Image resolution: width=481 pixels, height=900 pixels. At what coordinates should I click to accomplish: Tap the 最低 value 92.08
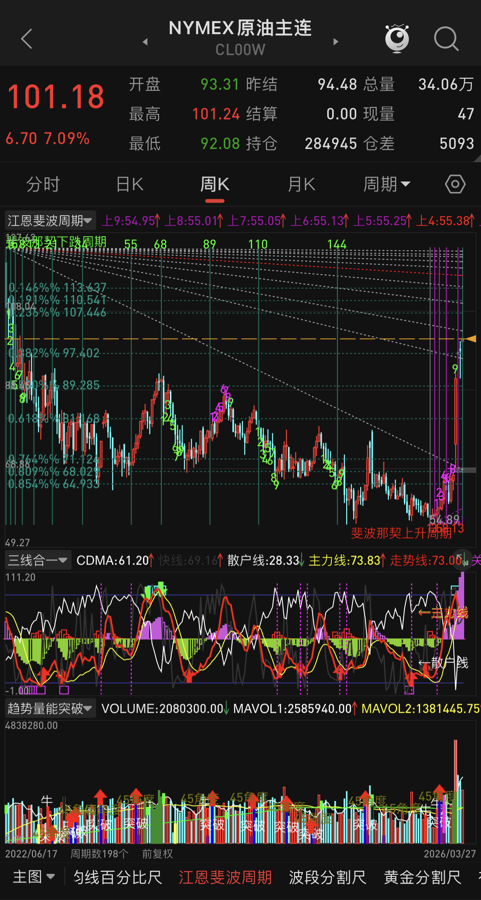coord(220,144)
